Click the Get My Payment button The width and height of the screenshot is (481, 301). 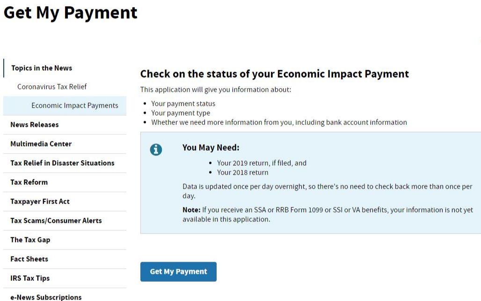(x=178, y=272)
